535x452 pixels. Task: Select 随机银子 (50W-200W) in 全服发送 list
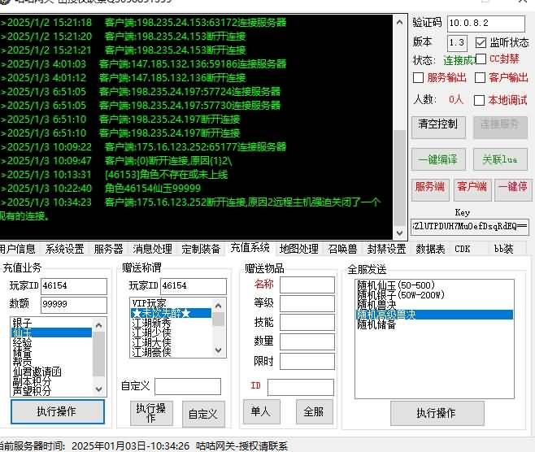coord(401,295)
